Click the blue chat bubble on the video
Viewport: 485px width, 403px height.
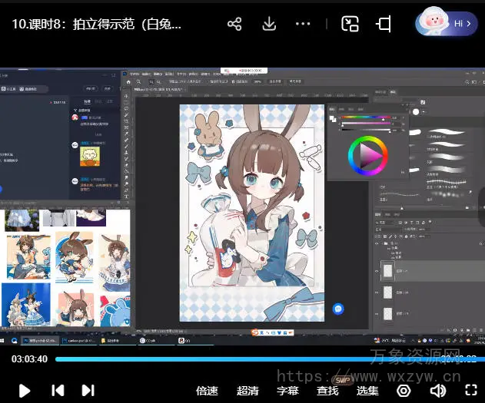338,309
